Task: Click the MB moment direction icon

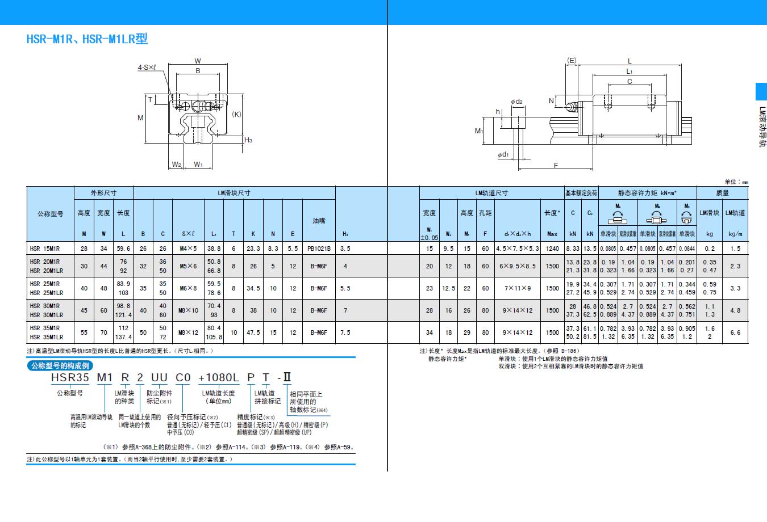Action: 657,218
